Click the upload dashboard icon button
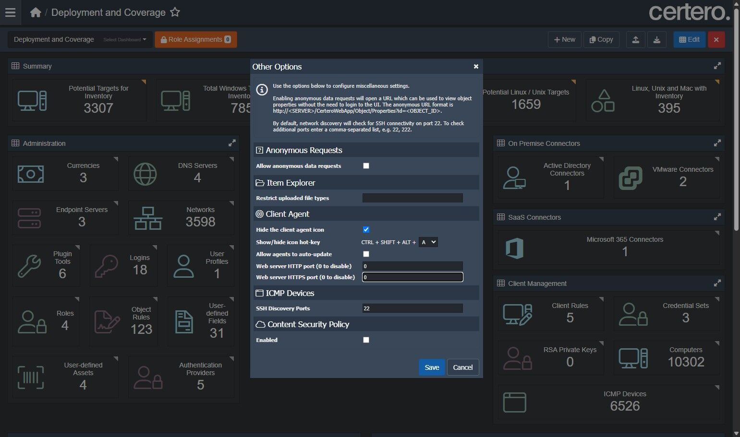 point(635,39)
